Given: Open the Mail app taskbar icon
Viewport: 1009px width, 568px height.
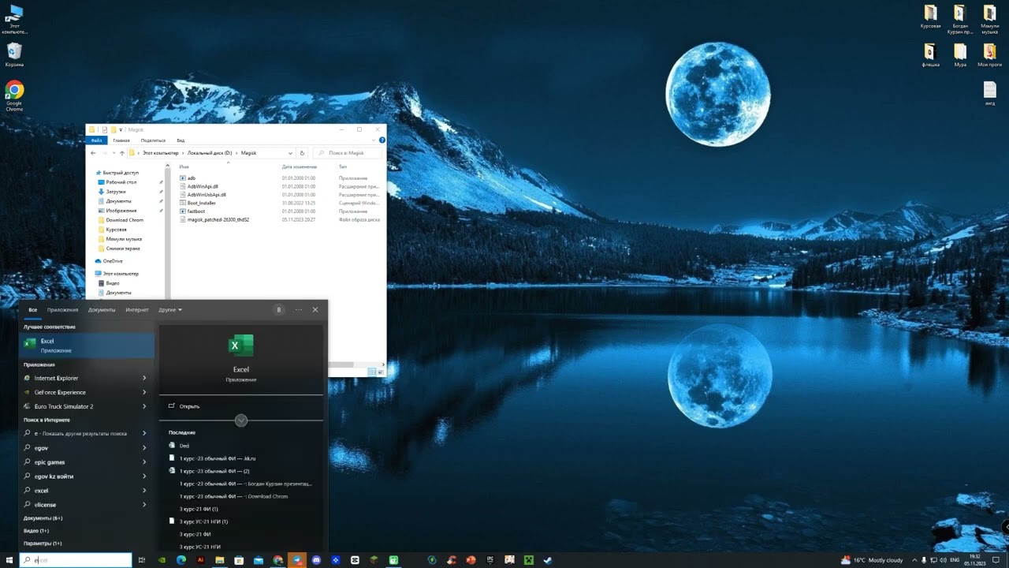Looking at the screenshot, I should click(x=259, y=560).
